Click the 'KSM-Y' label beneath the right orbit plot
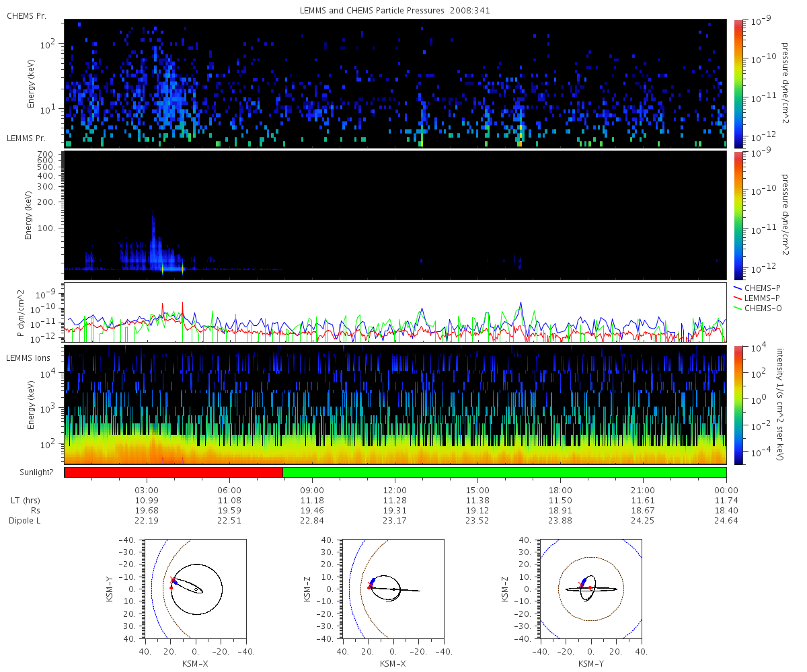Image resolution: width=807 pixels, height=672 pixels. coord(590,663)
